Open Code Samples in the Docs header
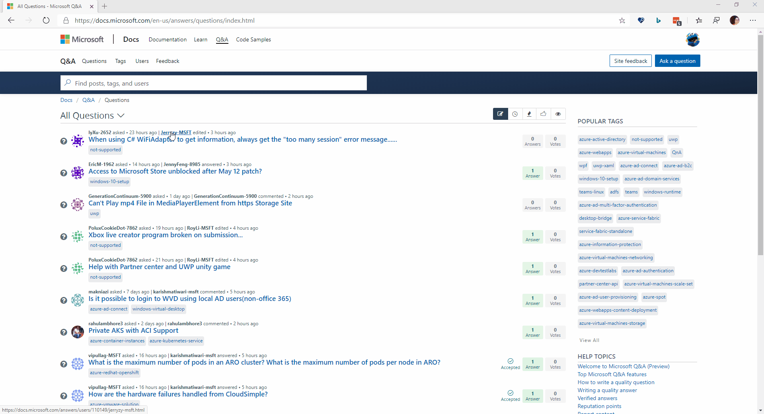The width and height of the screenshot is (764, 414). tap(253, 39)
